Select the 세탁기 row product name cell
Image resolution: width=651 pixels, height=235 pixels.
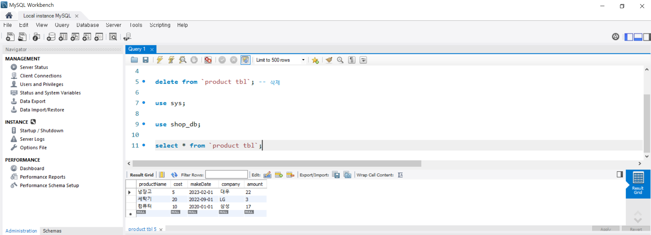click(153, 199)
